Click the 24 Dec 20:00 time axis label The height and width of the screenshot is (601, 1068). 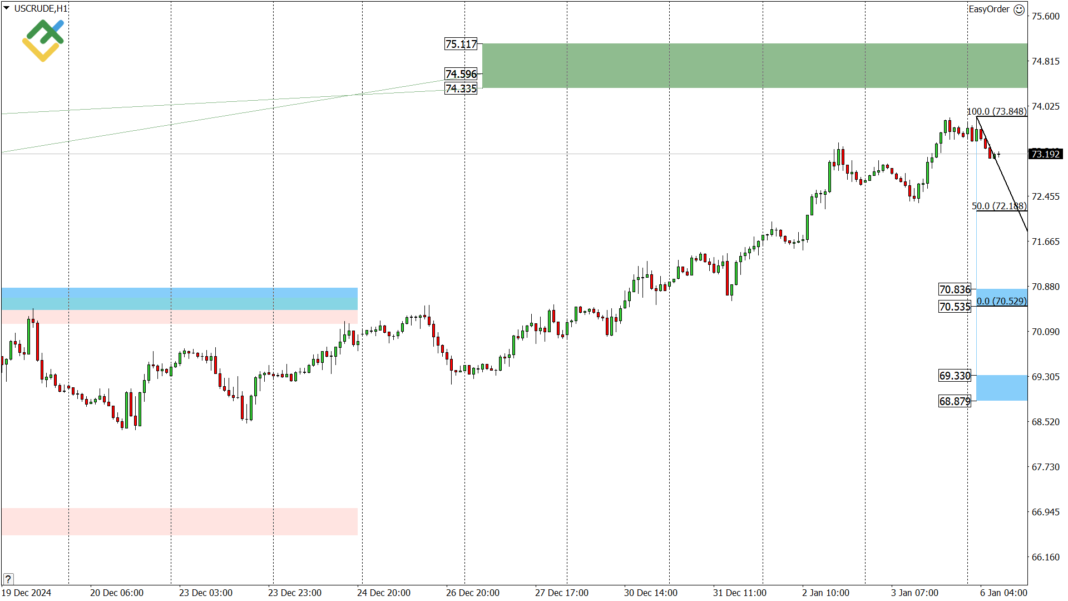pos(384,593)
